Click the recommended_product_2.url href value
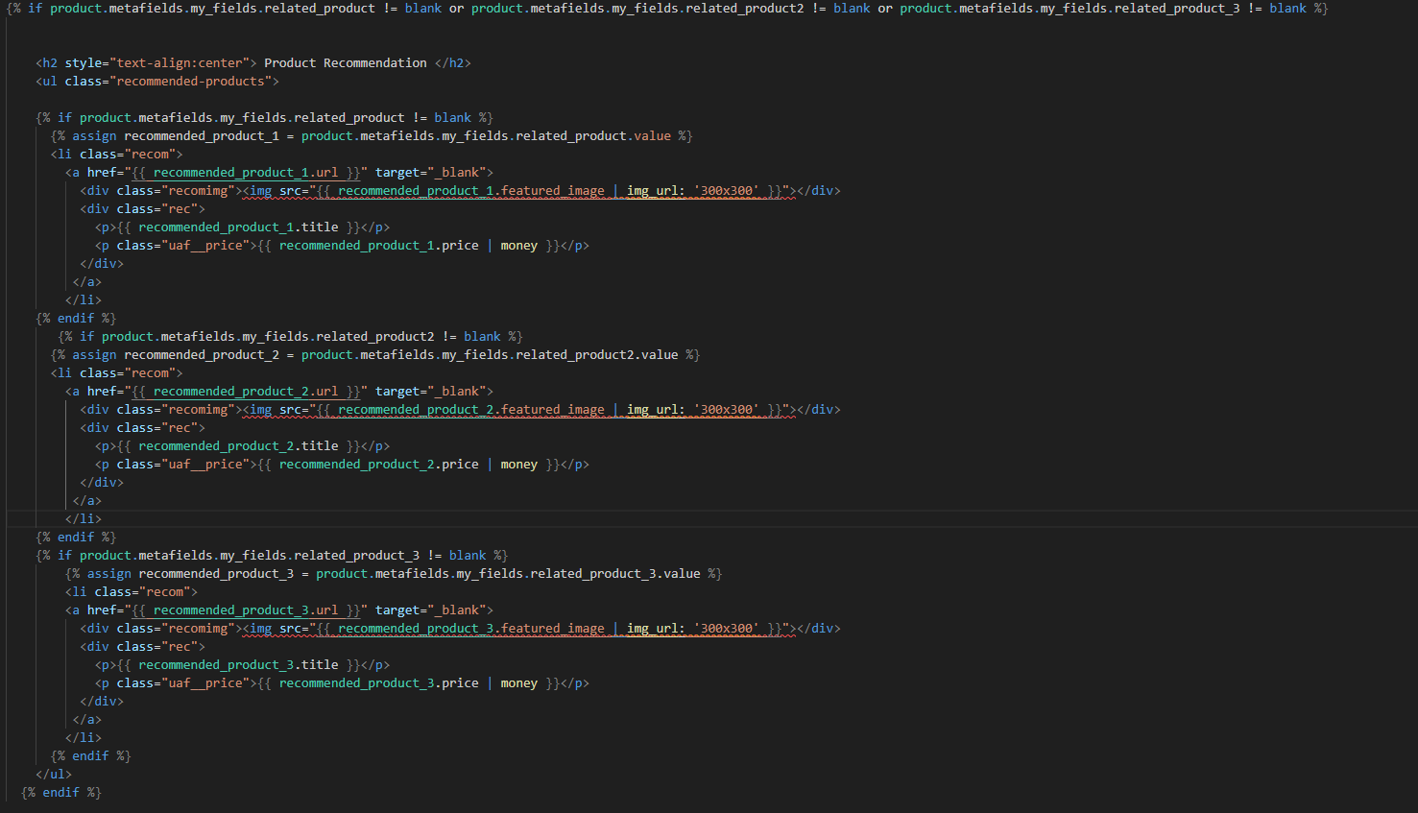Screen dimensions: 1418x813 [x=245, y=392]
